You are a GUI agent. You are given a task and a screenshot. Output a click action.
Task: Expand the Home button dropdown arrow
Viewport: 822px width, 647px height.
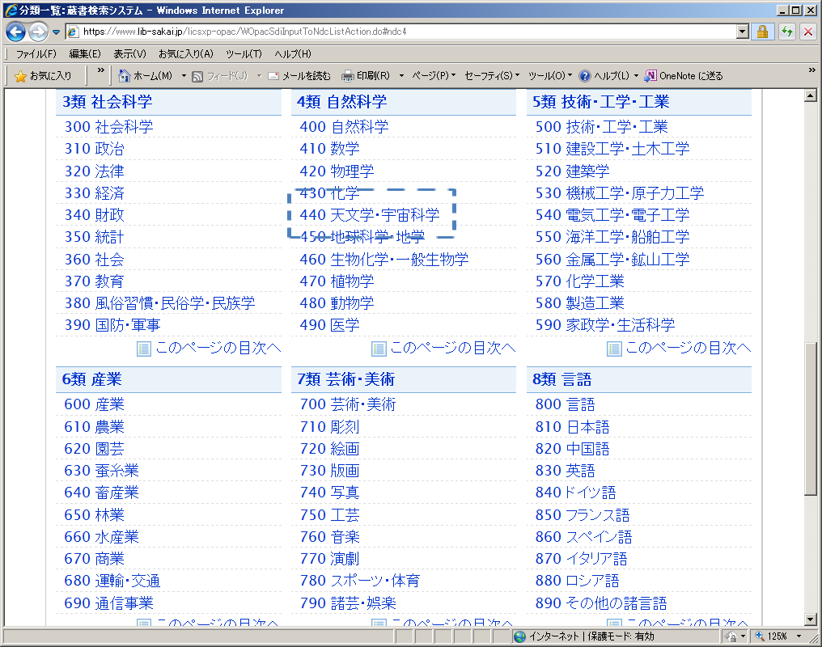[x=184, y=76]
